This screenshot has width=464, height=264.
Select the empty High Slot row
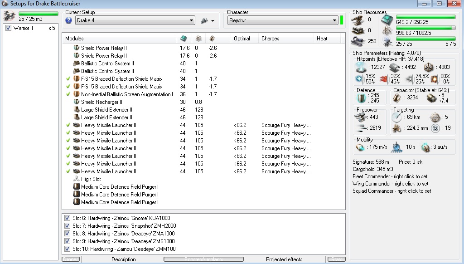[203, 179]
